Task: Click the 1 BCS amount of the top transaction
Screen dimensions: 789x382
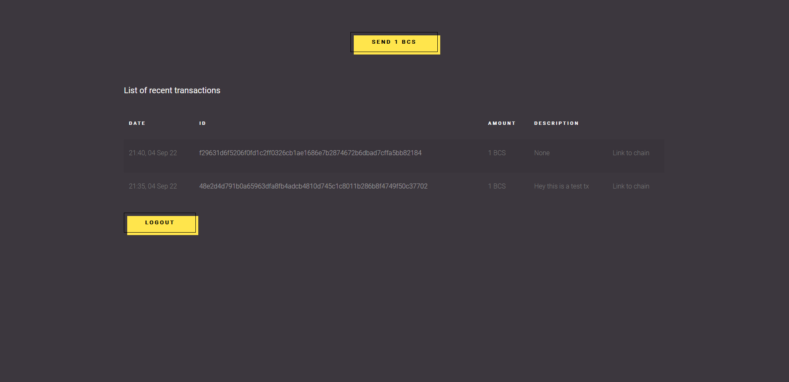Action: (x=496, y=153)
